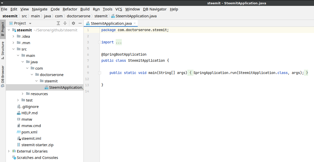
Task: Collapse the main folder
Action: (x=18, y=56)
